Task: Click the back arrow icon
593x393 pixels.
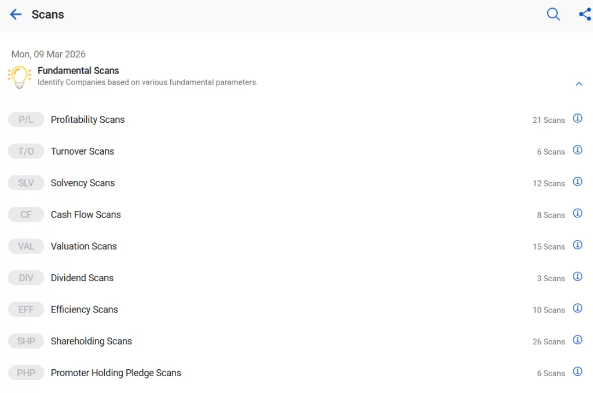Action: [16, 14]
